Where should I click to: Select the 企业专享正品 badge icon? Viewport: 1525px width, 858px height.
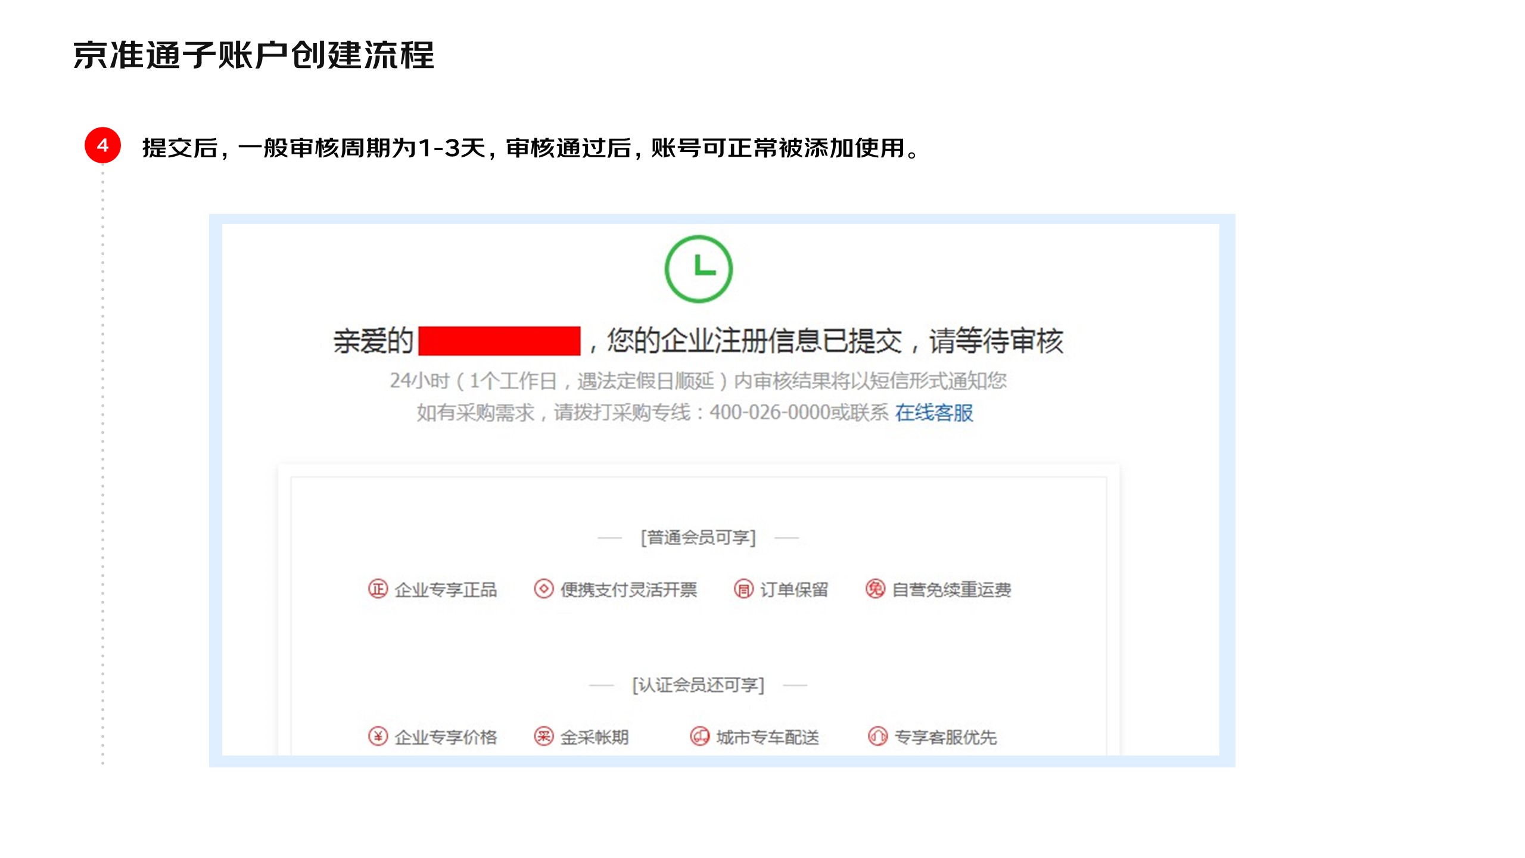tap(378, 589)
